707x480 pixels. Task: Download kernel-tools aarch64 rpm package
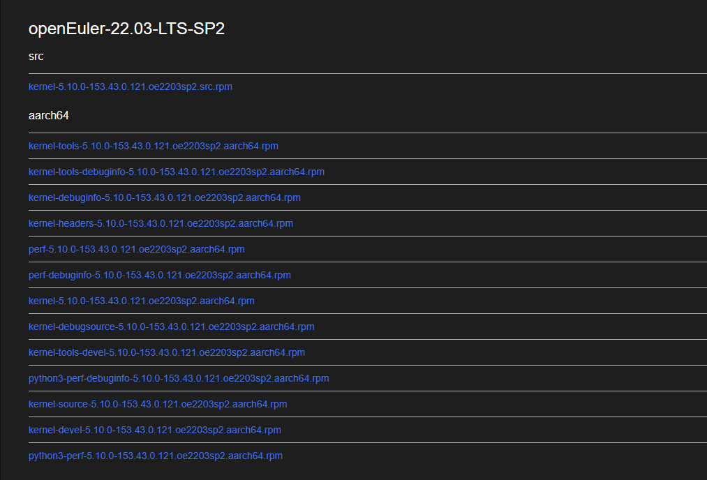tap(154, 147)
